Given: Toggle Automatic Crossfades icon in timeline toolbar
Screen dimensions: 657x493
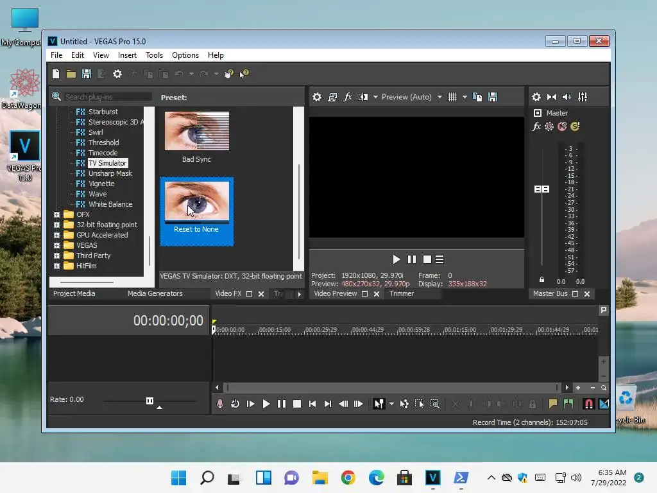Looking at the screenshot, I should 604,404.
